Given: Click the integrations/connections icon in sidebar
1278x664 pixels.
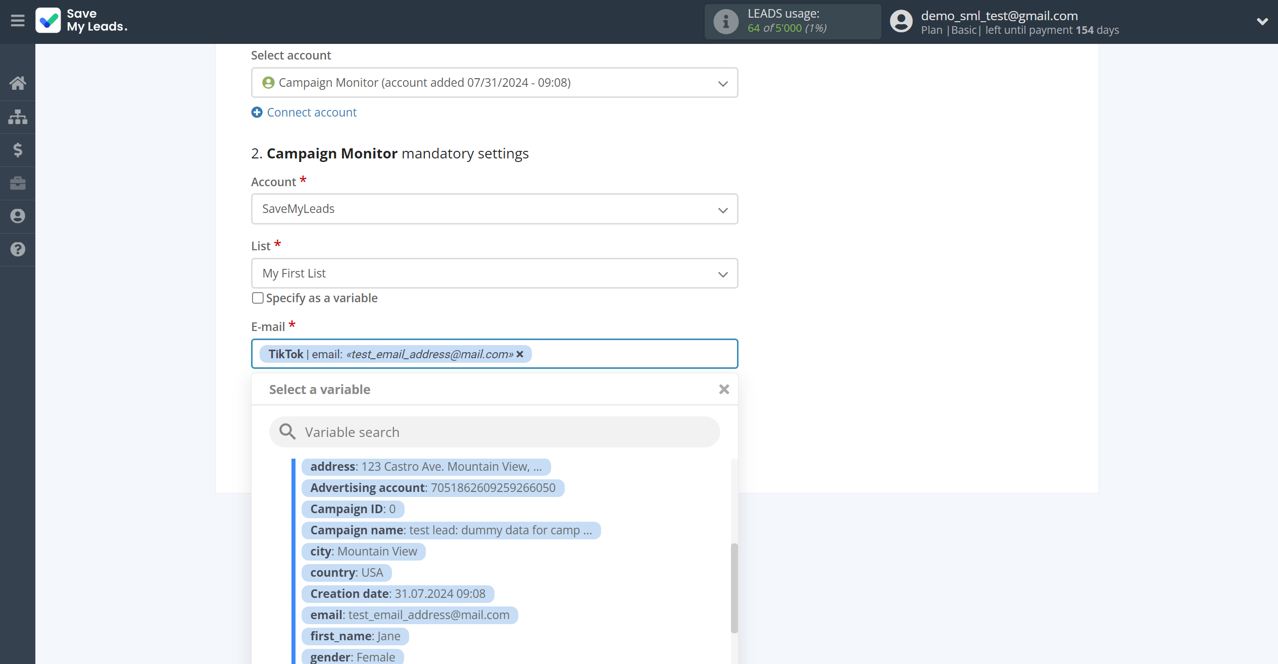Looking at the screenshot, I should [x=18, y=116].
